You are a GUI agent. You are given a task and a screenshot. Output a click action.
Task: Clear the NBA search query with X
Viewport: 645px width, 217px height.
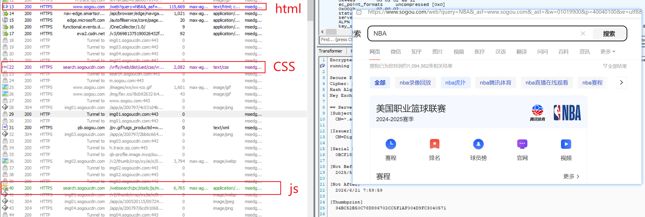click(583, 33)
